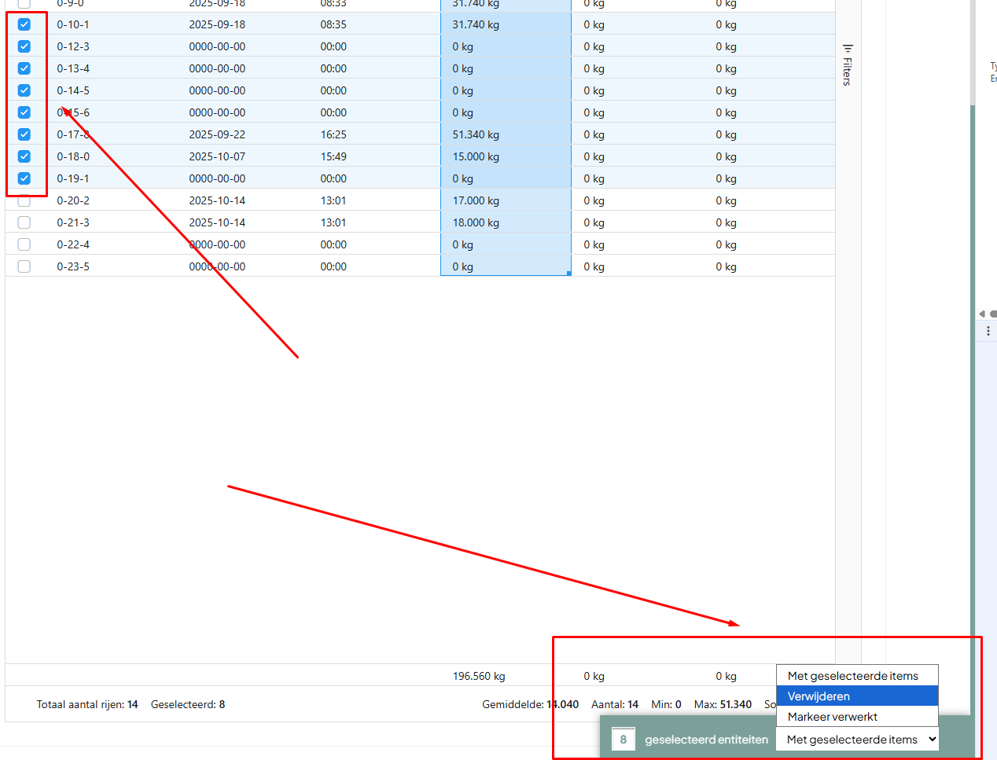Select row 0-22-4 with its checkbox
The image size is (997, 760).
tap(24, 244)
